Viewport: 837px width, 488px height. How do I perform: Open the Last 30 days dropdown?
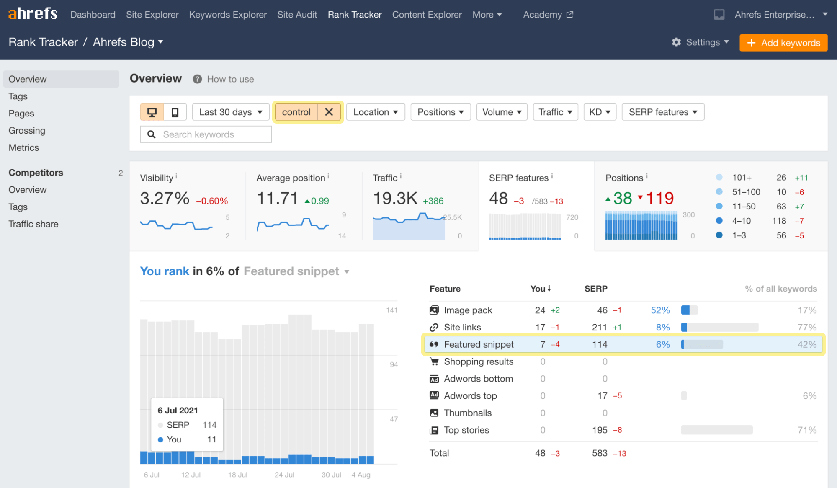point(231,112)
